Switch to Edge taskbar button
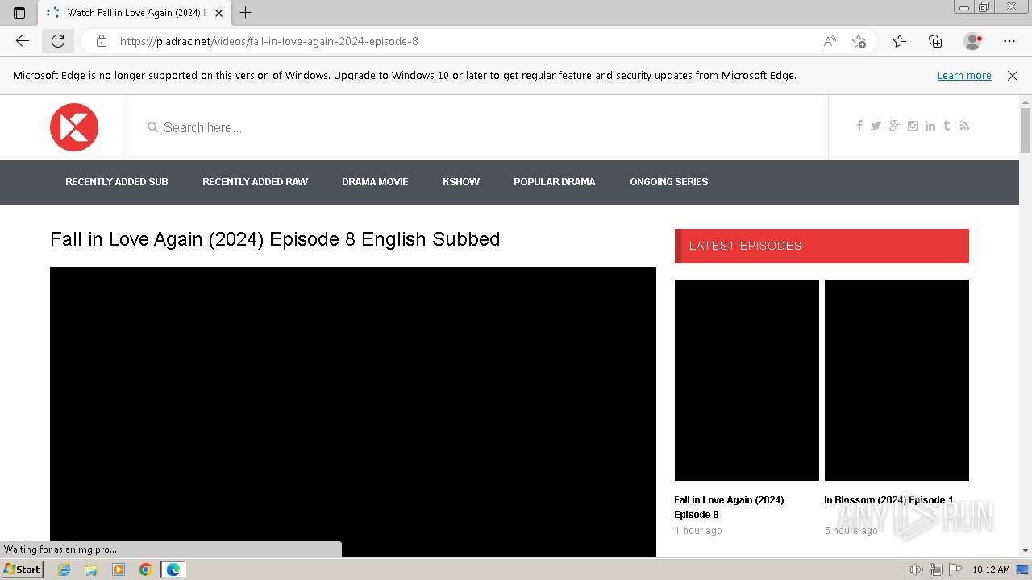Viewport: 1032px width, 580px height. [173, 570]
